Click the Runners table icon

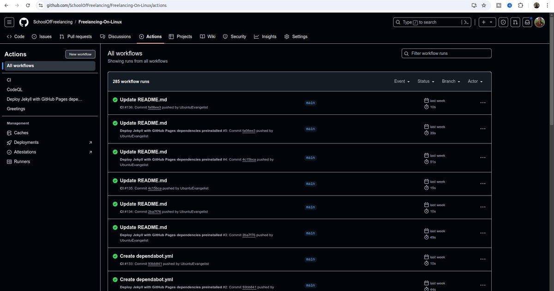point(9,161)
